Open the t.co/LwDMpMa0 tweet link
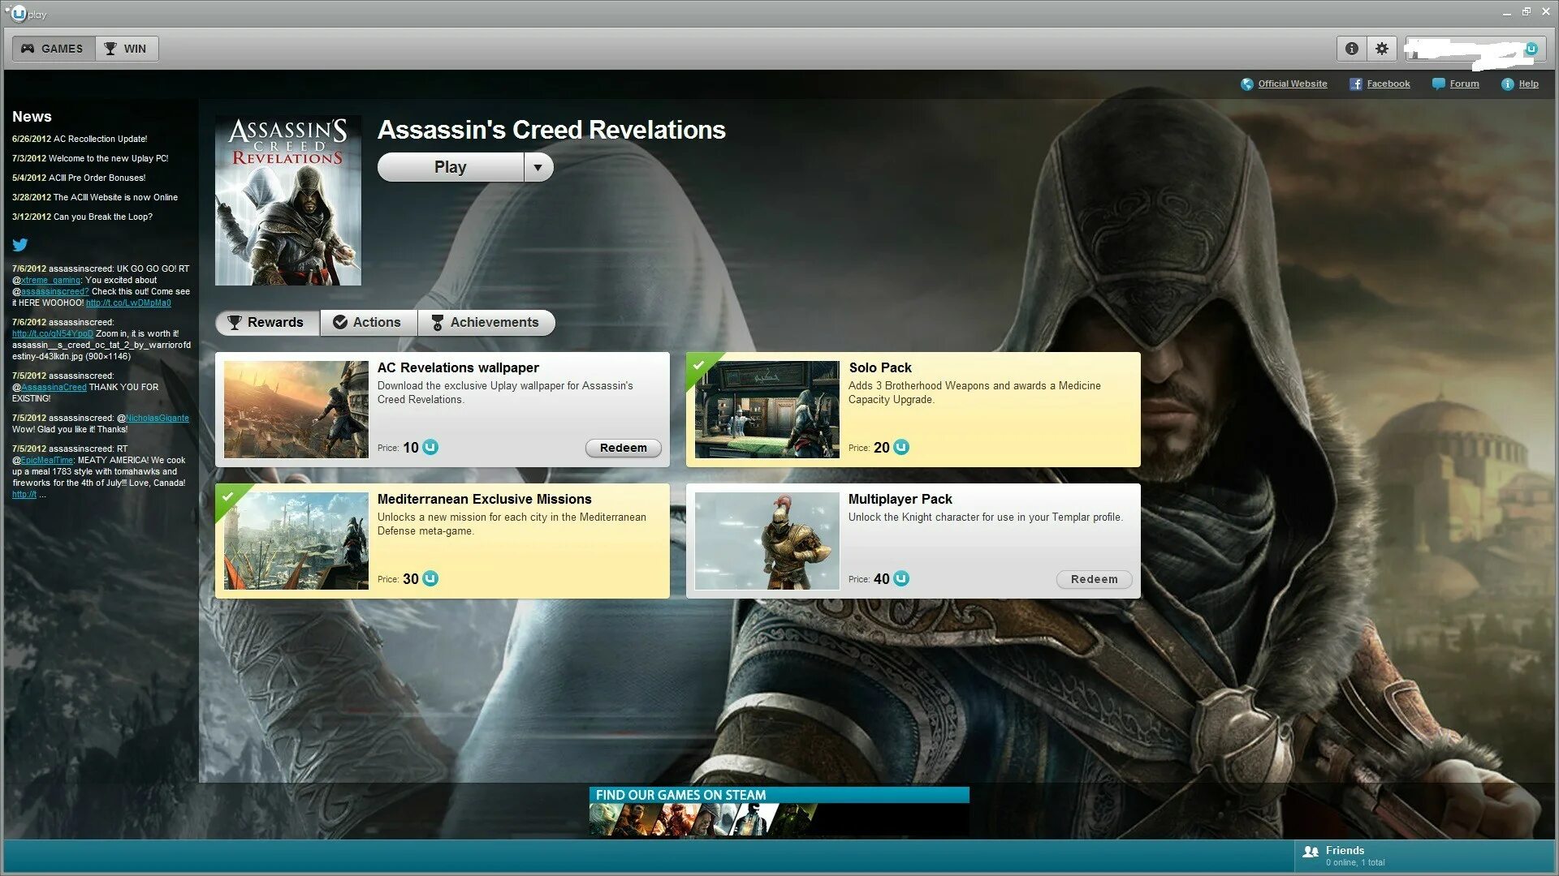Viewport: 1559px width, 876px height. (128, 303)
